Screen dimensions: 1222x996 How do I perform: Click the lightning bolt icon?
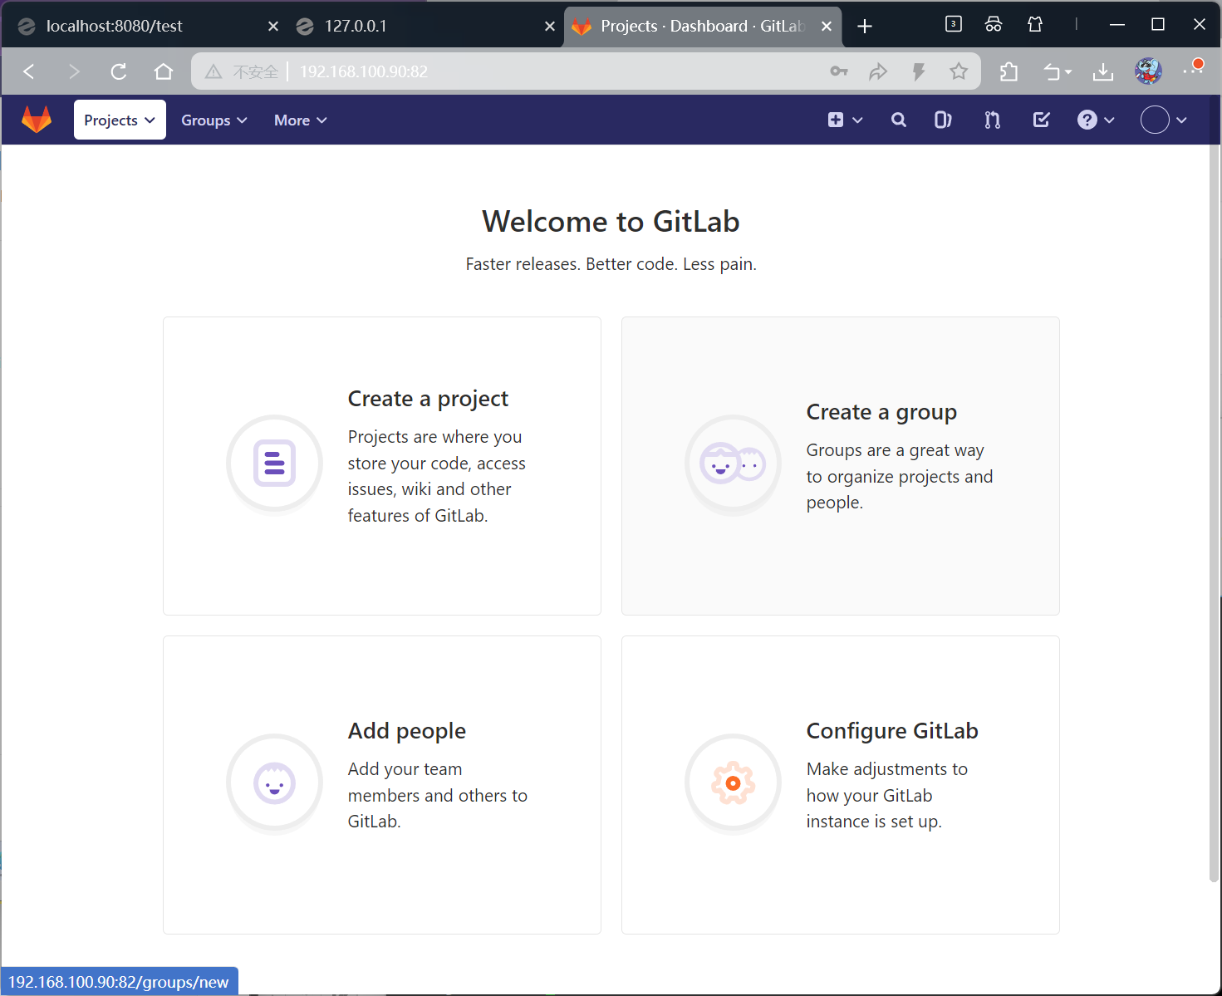coord(919,71)
